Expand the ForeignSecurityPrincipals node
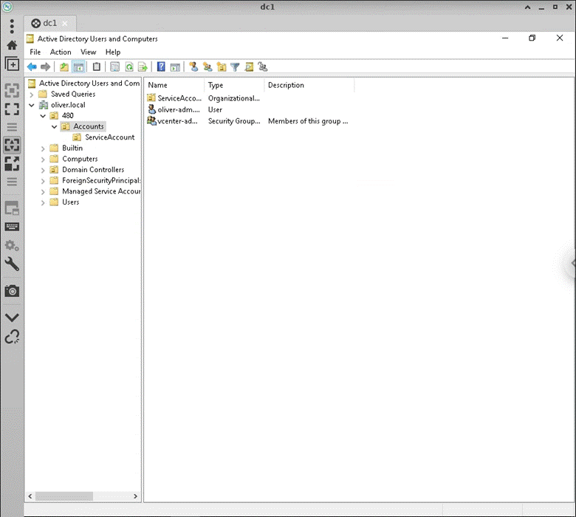The image size is (576, 517). [x=43, y=181]
